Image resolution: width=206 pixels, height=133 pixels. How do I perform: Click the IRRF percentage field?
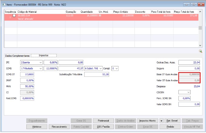pos(27,80)
